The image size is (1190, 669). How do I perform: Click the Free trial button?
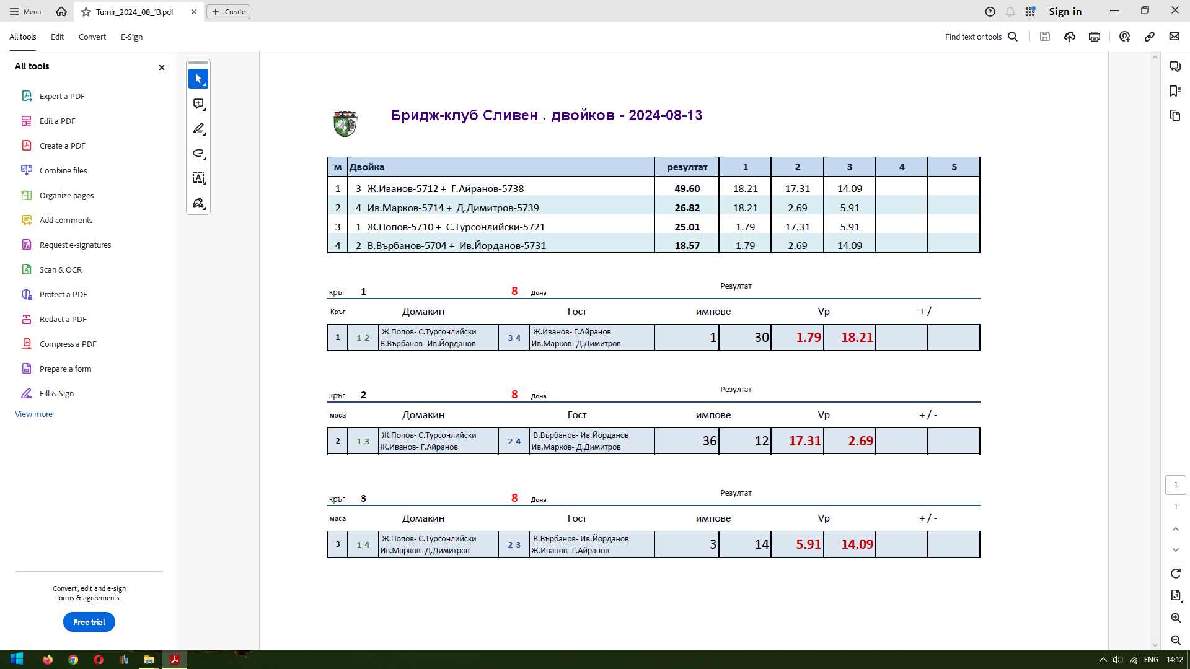click(89, 622)
